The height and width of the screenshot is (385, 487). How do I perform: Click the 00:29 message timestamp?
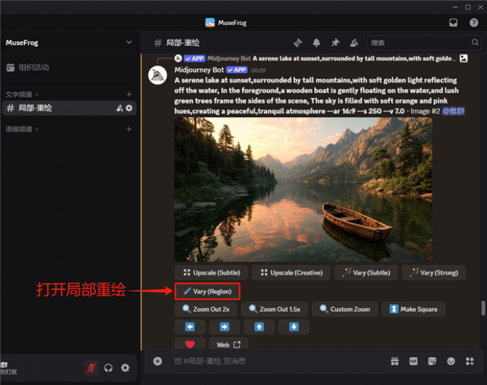point(258,70)
